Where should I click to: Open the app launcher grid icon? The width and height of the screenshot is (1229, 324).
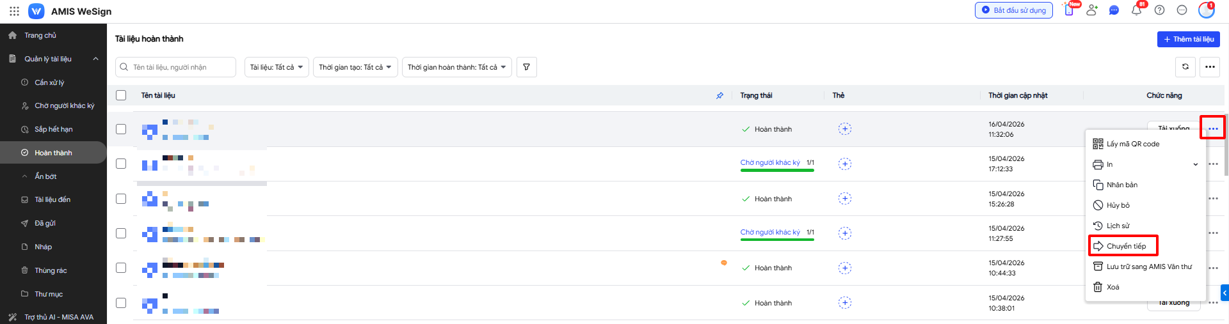click(x=14, y=11)
